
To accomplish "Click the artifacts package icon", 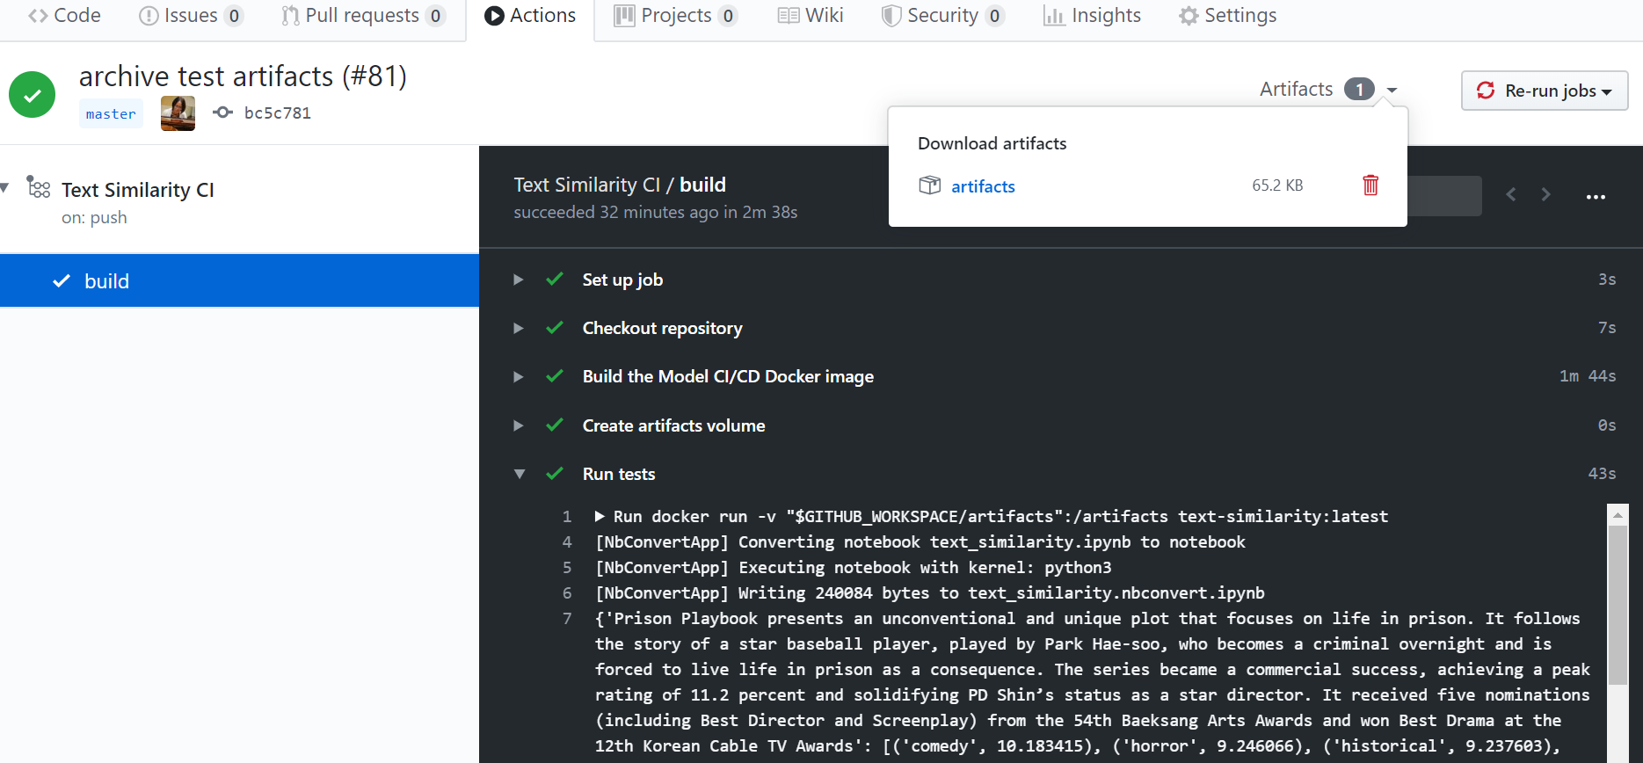I will [929, 185].
